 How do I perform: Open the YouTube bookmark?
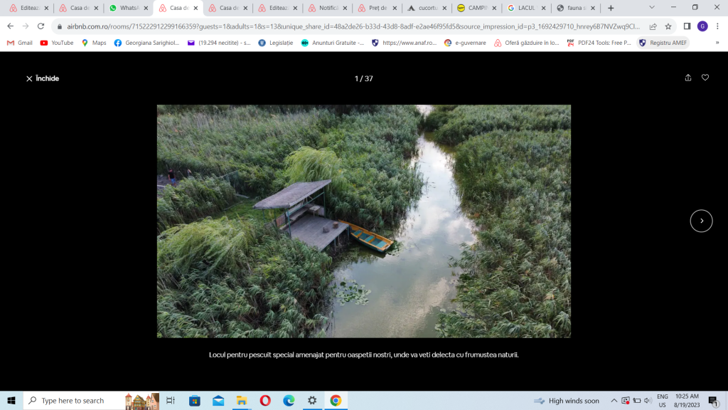pyautogui.click(x=57, y=43)
